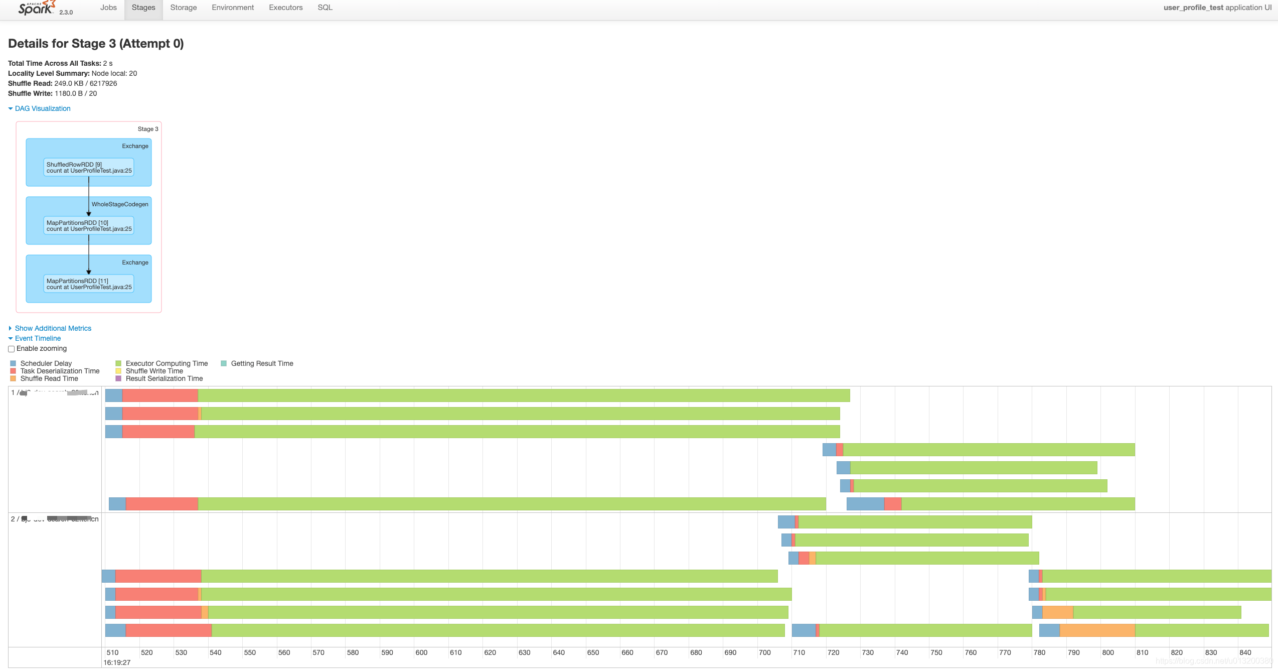Open the Storage tab

click(x=184, y=8)
